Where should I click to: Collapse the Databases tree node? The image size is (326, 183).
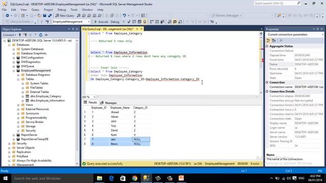pyautogui.click(x=9, y=45)
